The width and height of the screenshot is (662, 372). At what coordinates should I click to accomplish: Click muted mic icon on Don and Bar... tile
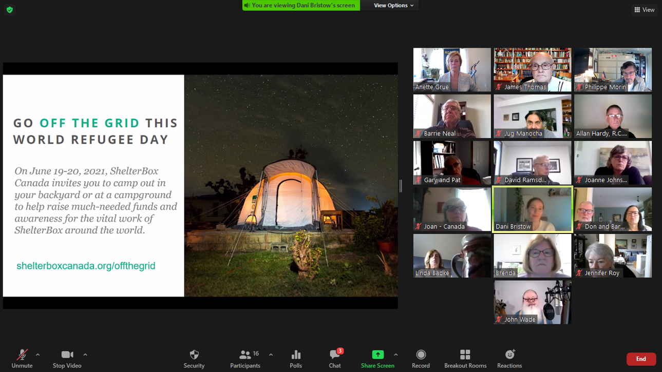point(579,227)
